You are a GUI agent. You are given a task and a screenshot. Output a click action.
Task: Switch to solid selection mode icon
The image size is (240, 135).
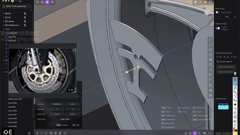[52, 2]
